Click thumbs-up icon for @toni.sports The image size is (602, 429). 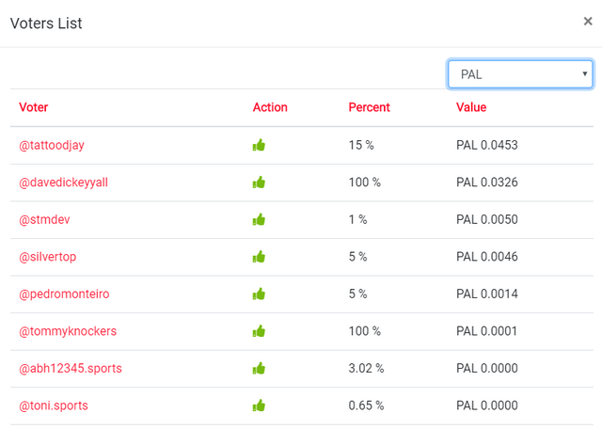tap(259, 405)
